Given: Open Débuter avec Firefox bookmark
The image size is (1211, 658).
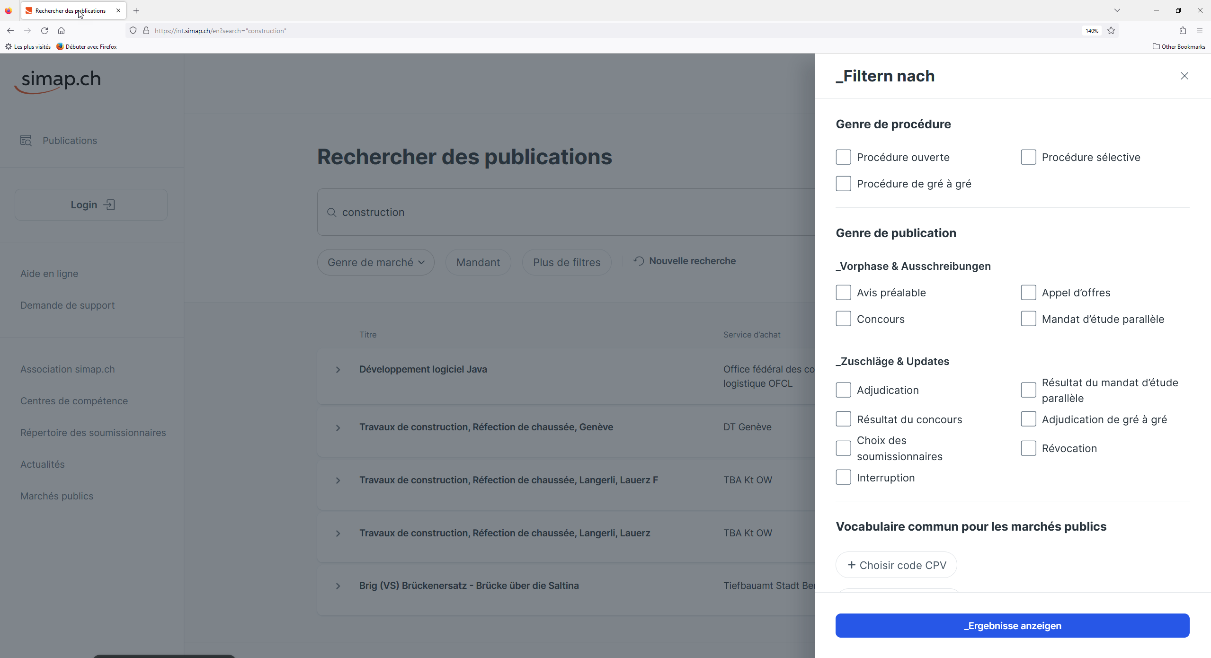Looking at the screenshot, I should [x=87, y=46].
